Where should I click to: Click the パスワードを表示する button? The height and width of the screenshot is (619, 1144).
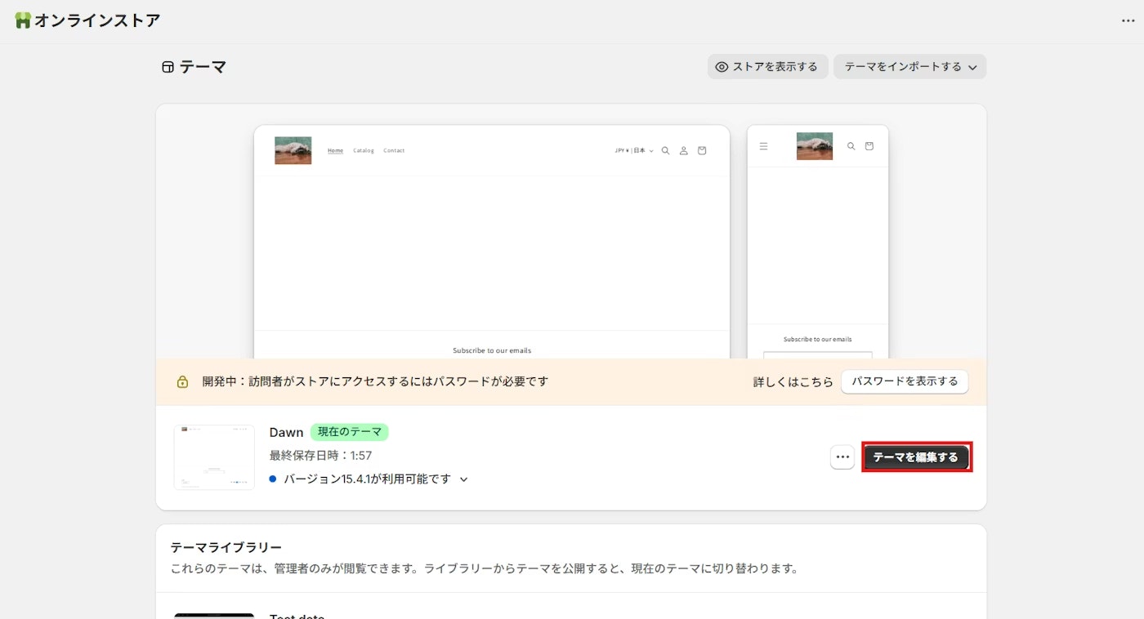(905, 381)
